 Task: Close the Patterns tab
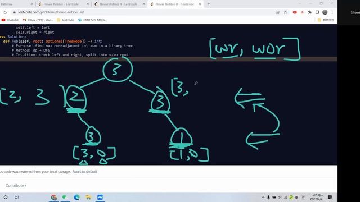tap(31, 4)
